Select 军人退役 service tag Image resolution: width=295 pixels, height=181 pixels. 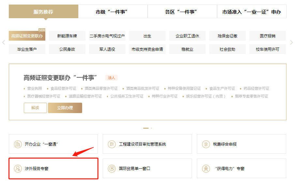click(x=107, y=49)
